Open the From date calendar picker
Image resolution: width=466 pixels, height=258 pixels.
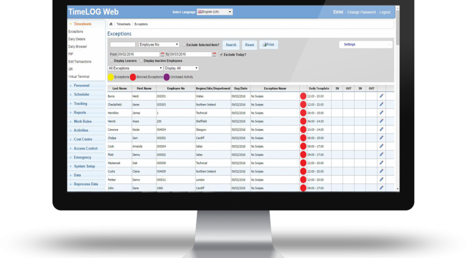[x=163, y=55]
